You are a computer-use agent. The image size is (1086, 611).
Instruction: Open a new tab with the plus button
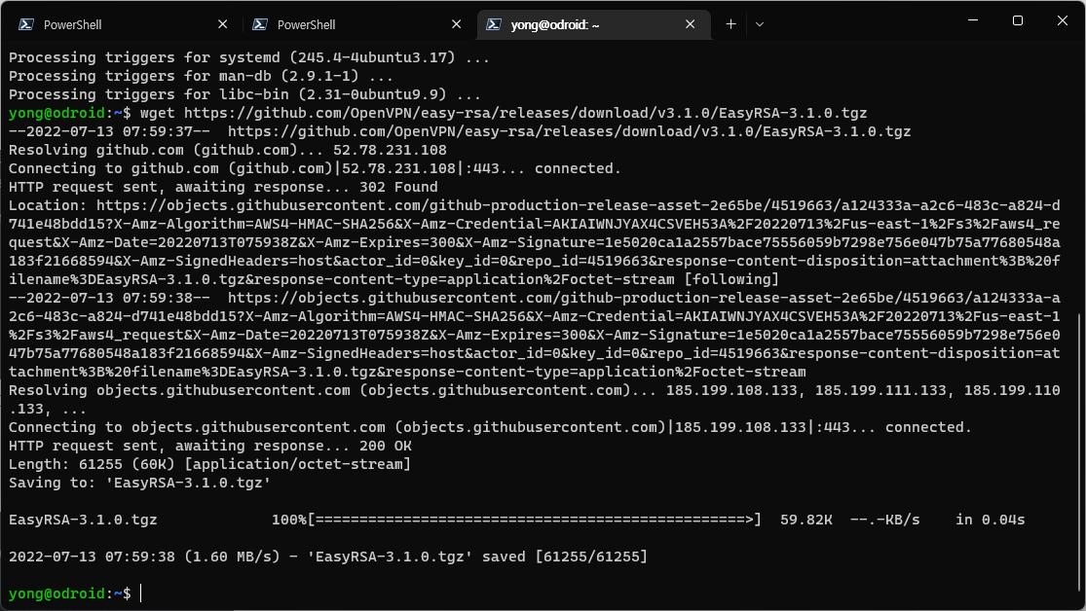pyautogui.click(x=730, y=24)
